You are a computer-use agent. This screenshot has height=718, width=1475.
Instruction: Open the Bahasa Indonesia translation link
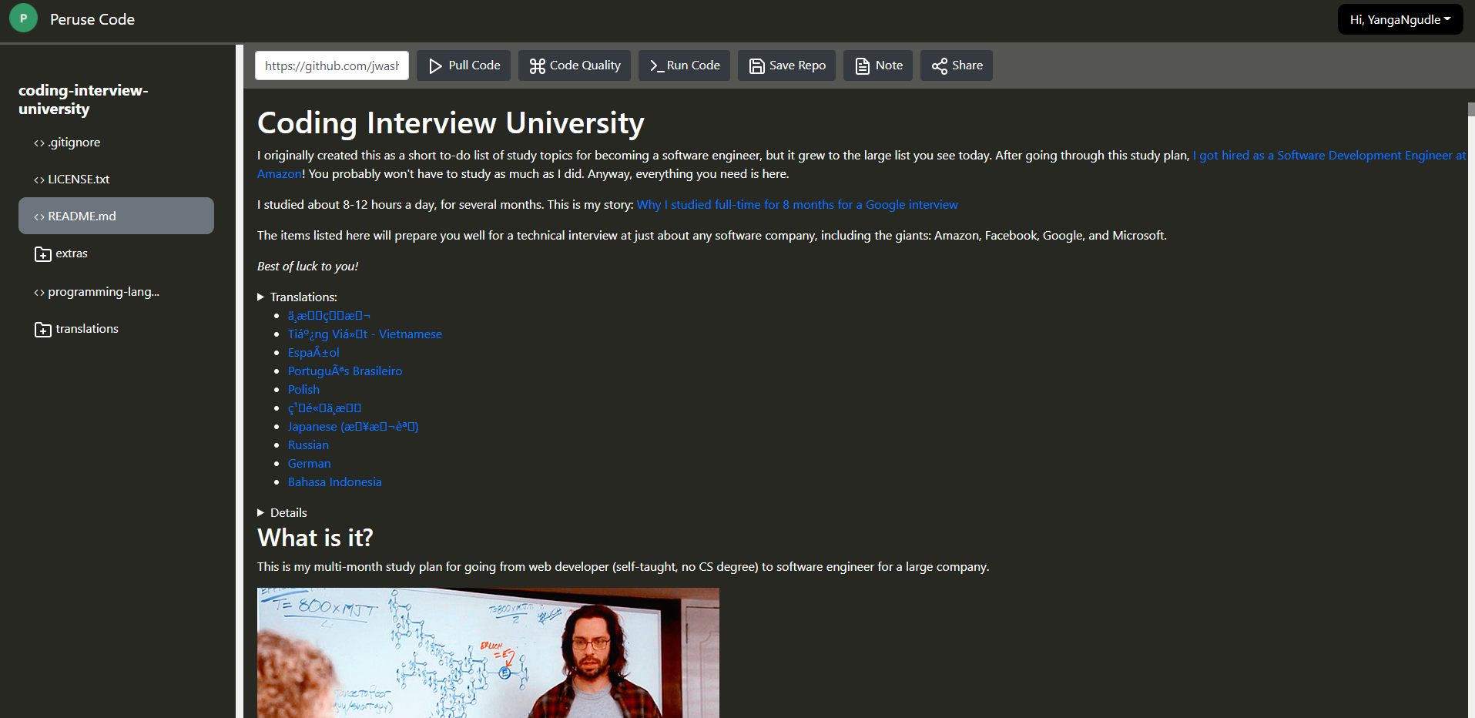(x=335, y=482)
